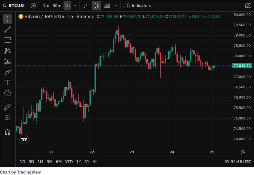Select the XABCD pattern tool
The width and height of the screenshot is (254, 175).
tap(7, 51)
